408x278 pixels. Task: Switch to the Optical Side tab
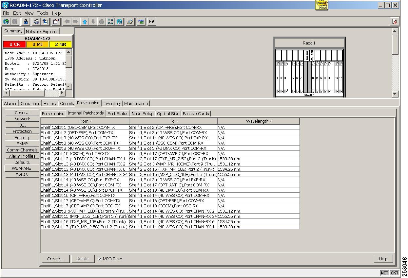point(168,113)
